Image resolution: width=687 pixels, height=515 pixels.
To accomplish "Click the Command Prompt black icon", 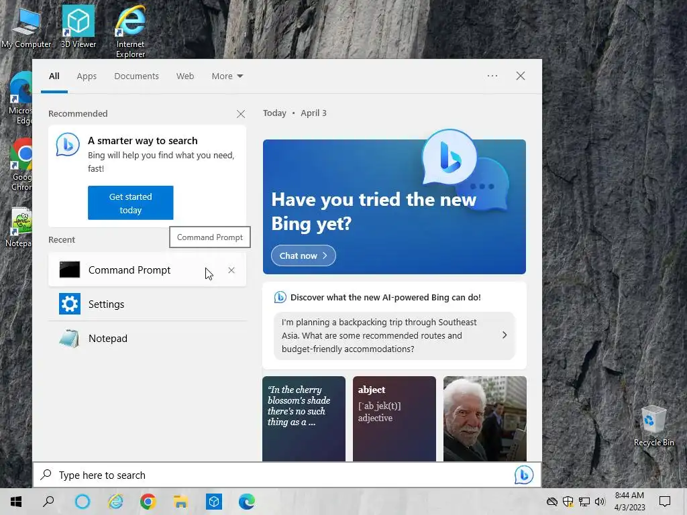I will click(70, 270).
